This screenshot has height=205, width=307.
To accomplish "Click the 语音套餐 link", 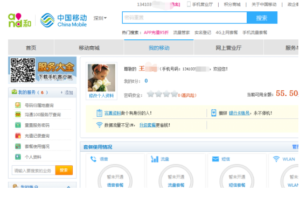I will coord(115,185).
